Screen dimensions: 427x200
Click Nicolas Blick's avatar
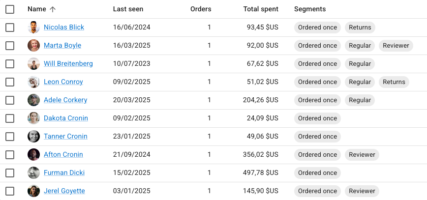pos(33,28)
